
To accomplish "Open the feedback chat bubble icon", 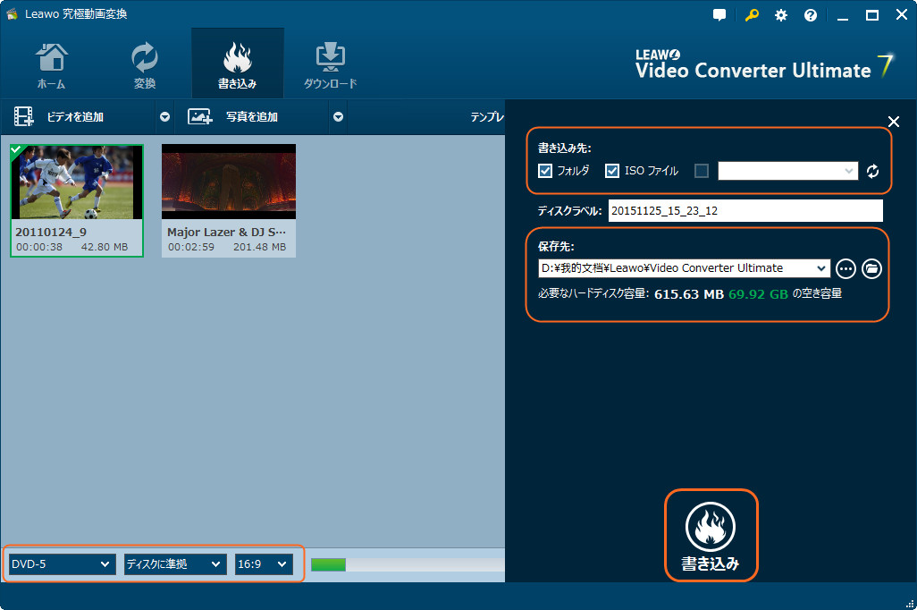I will (719, 15).
